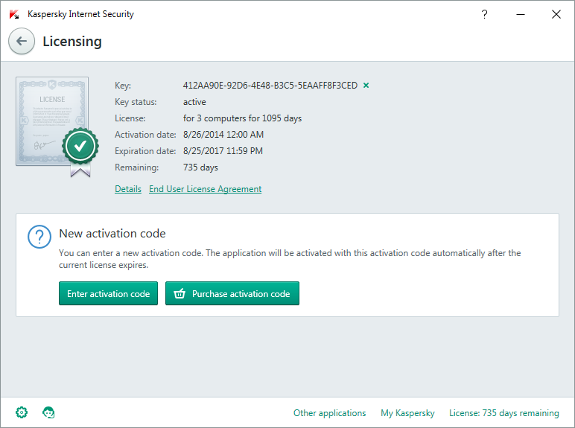The width and height of the screenshot is (575, 428).
Task: Open settings via the gear icon
Action: click(22, 412)
